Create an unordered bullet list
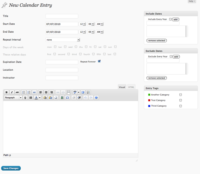 pos(24,92)
